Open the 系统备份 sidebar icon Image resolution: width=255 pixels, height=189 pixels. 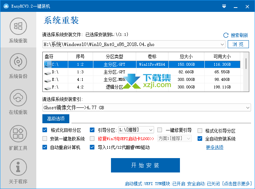click(x=18, y=62)
